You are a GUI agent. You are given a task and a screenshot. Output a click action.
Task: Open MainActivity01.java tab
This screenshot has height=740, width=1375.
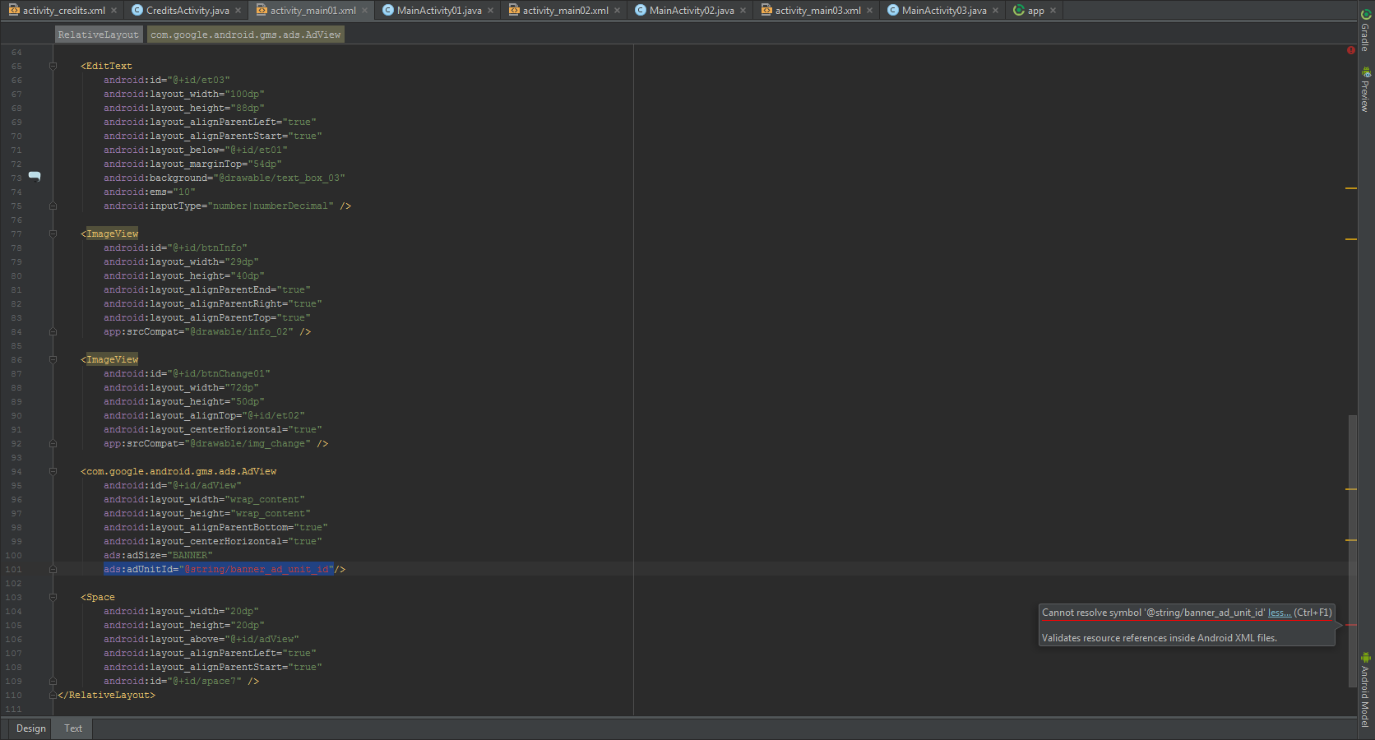pyautogui.click(x=439, y=11)
